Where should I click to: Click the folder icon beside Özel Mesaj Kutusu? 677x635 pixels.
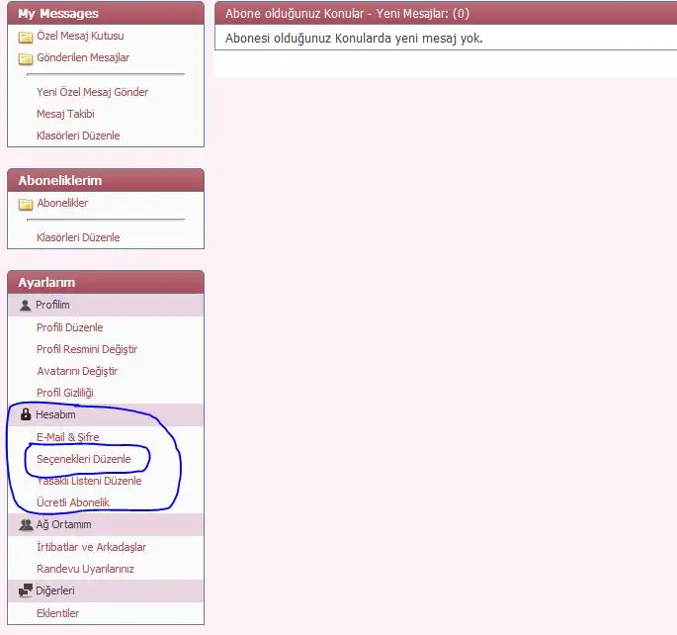coord(26,38)
